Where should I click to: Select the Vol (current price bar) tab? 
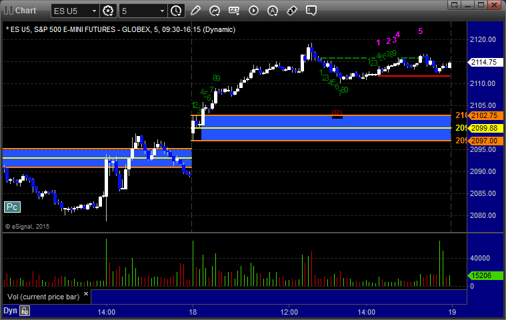tap(43, 297)
